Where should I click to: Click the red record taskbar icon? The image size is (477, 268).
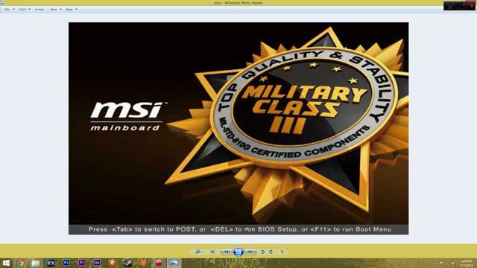(x=158, y=263)
